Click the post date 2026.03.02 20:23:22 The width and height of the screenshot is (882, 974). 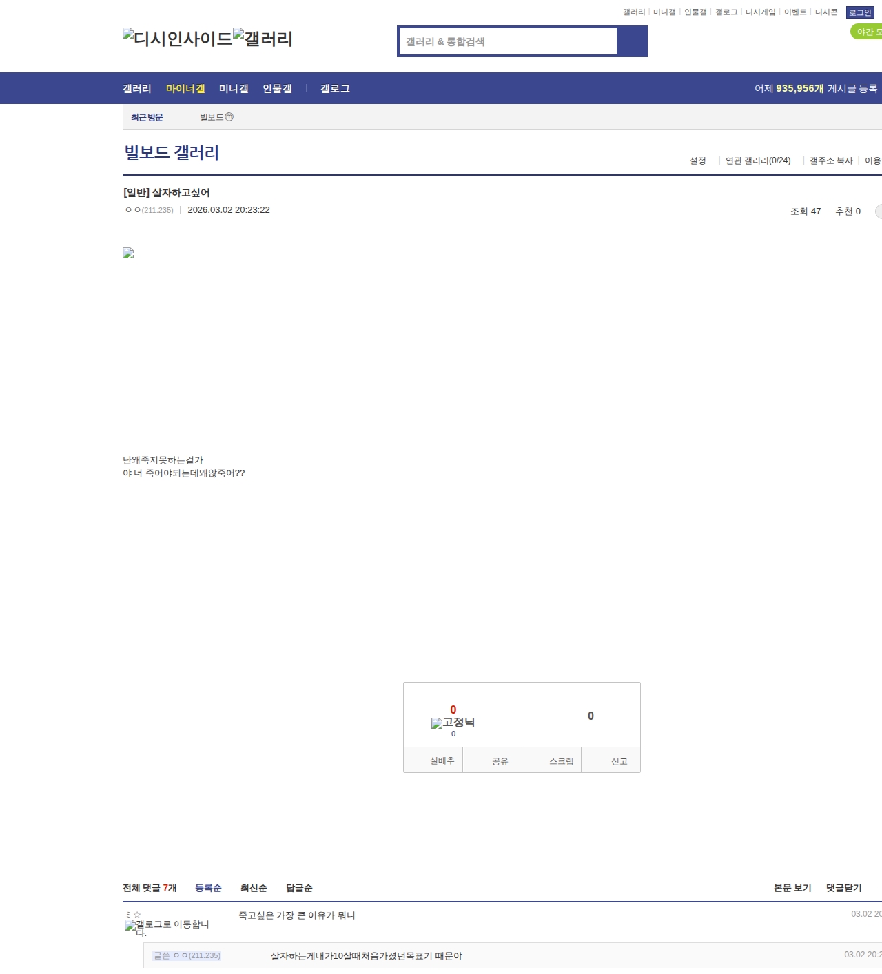[x=229, y=210]
